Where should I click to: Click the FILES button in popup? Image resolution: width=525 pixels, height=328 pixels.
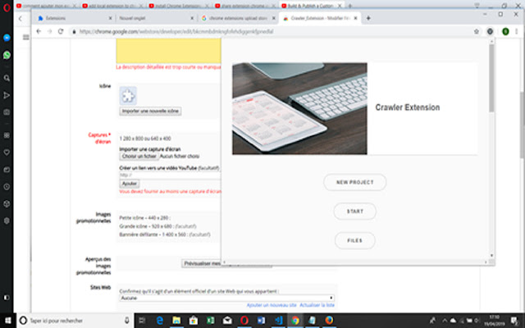(355, 240)
